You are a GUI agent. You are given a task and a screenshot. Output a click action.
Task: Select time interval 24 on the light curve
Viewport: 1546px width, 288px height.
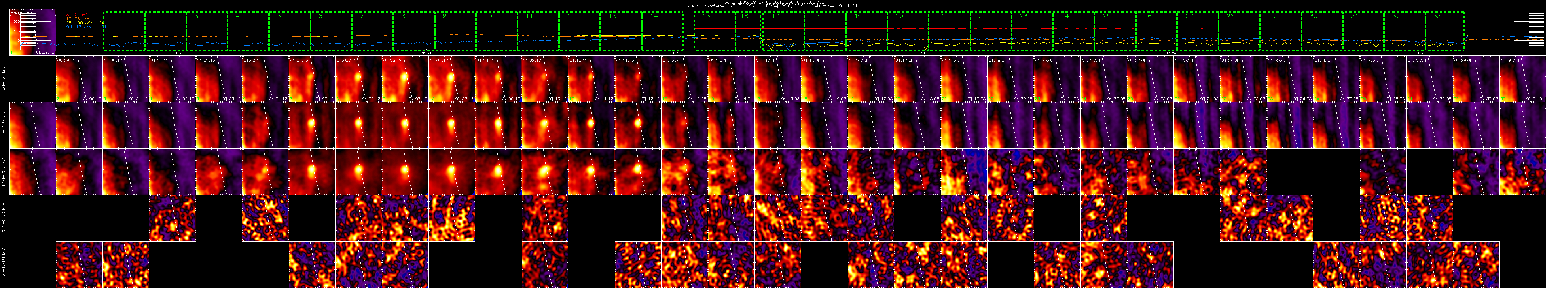[1074, 31]
